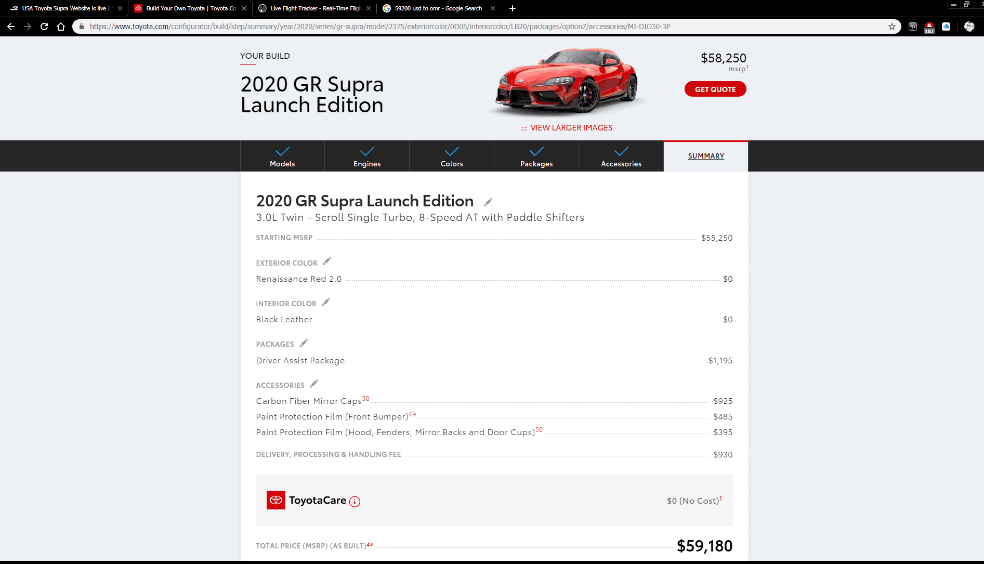Reload the page in browser toolbar
Screen dimensions: 984x564
[x=44, y=27]
